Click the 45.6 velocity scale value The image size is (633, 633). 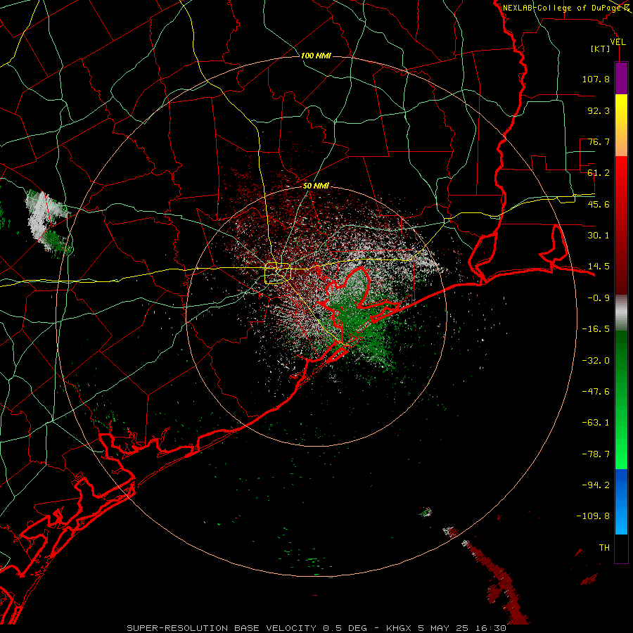[599, 204]
